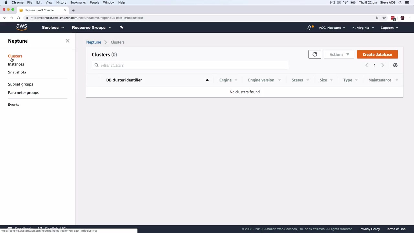
Task: Click the Filter clusters search field
Action: click(190, 65)
